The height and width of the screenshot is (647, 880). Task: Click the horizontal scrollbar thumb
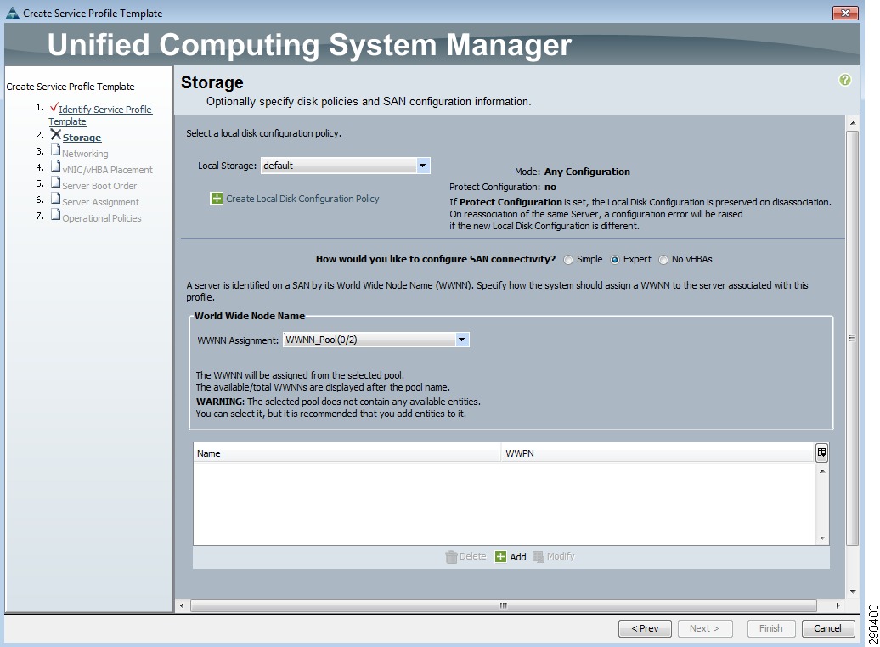[x=504, y=606]
